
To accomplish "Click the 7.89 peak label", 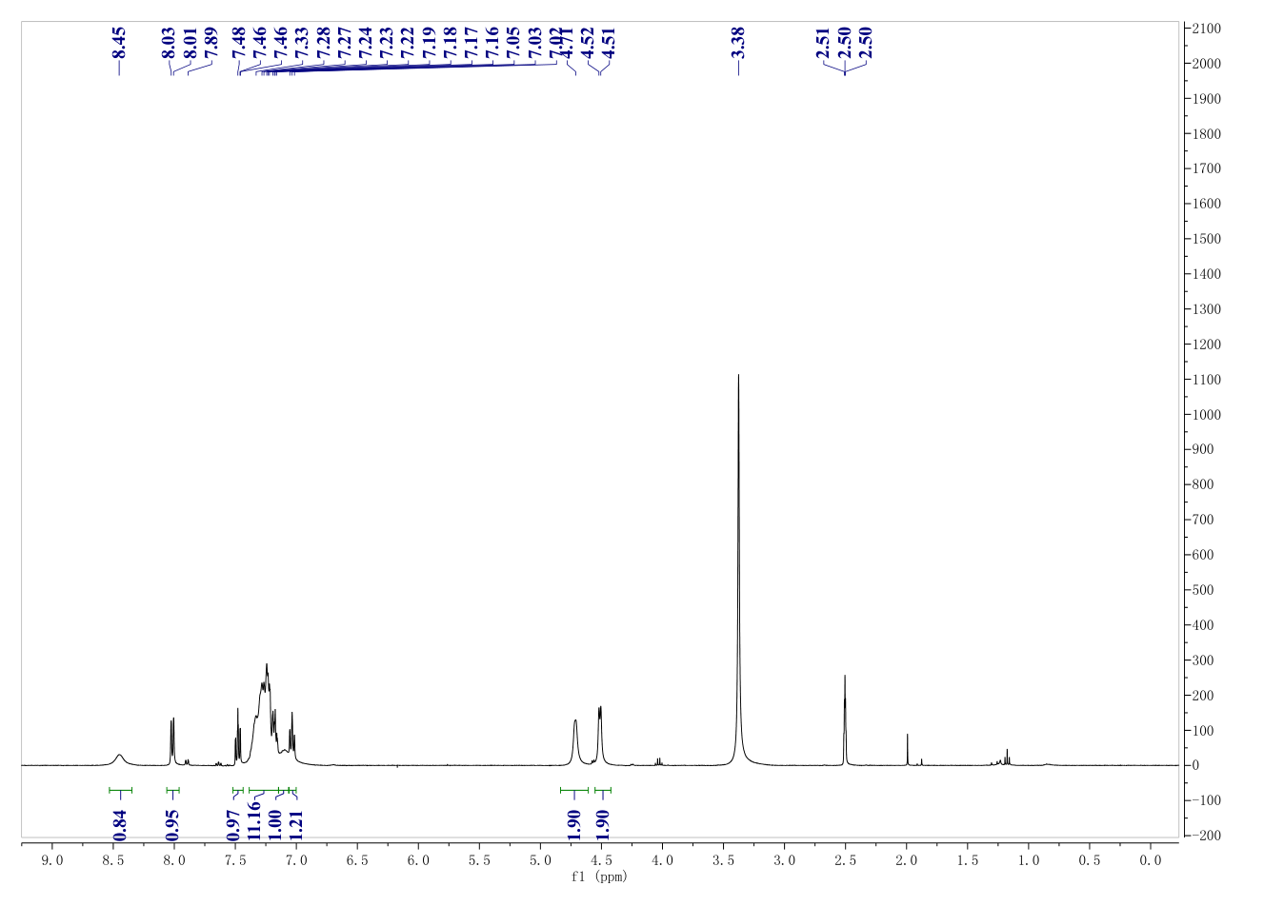I will click(211, 42).
